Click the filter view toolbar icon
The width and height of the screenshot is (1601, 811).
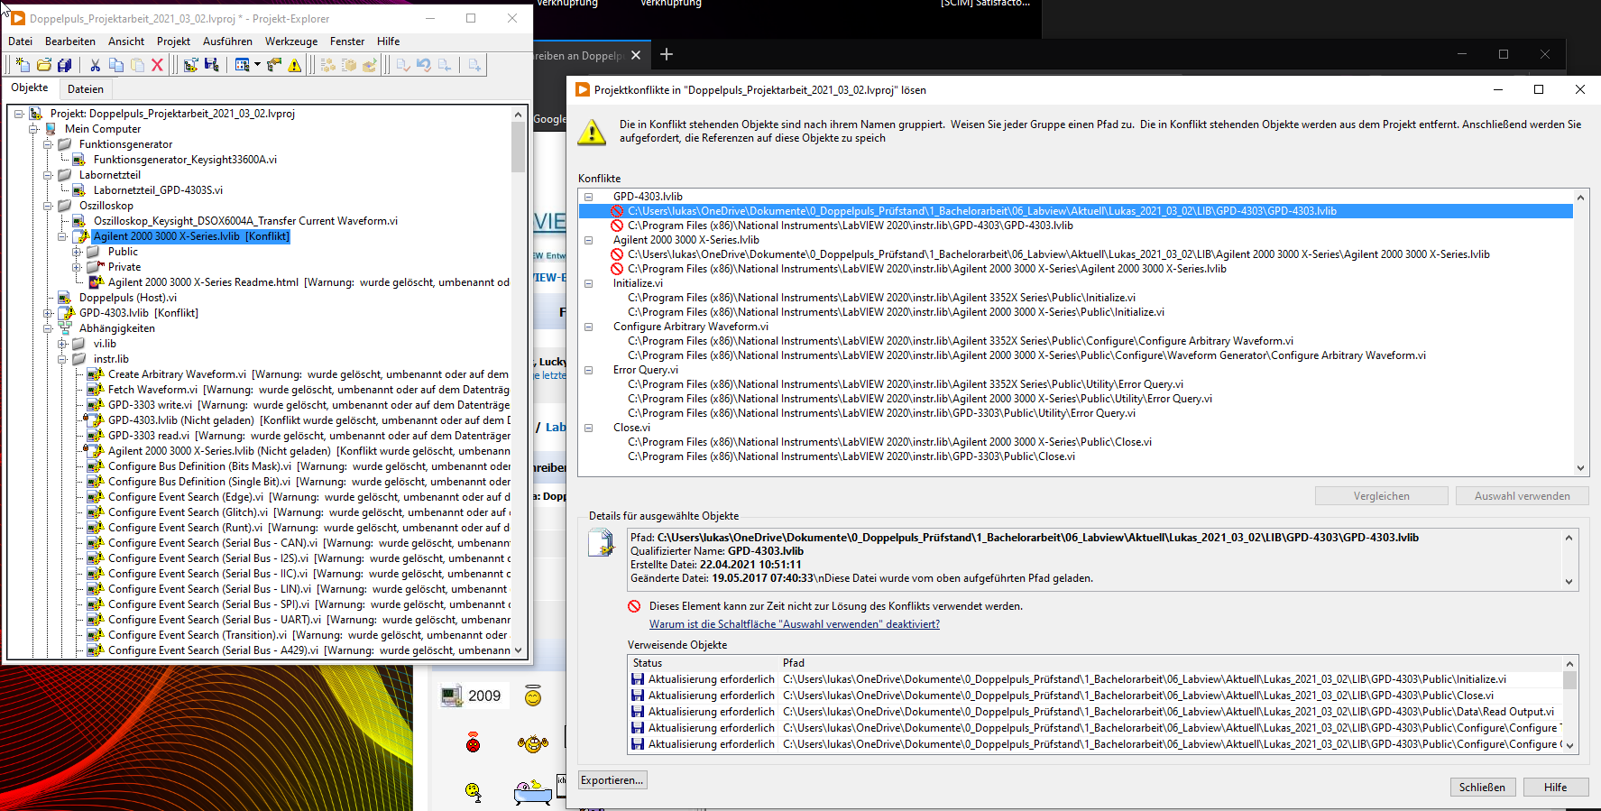click(242, 65)
